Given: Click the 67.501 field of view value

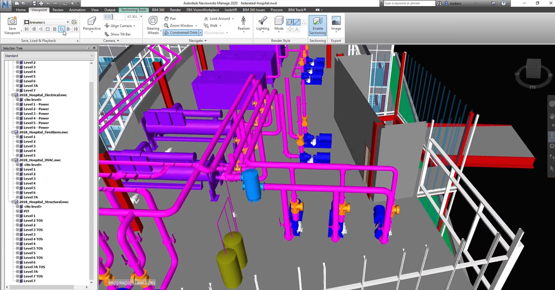Looking at the screenshot, I should pos(133,17).
